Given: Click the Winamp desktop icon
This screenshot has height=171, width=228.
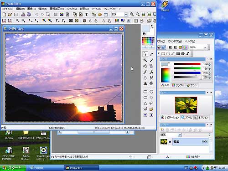Looking at the screenshot, I should tap(165, 6).
